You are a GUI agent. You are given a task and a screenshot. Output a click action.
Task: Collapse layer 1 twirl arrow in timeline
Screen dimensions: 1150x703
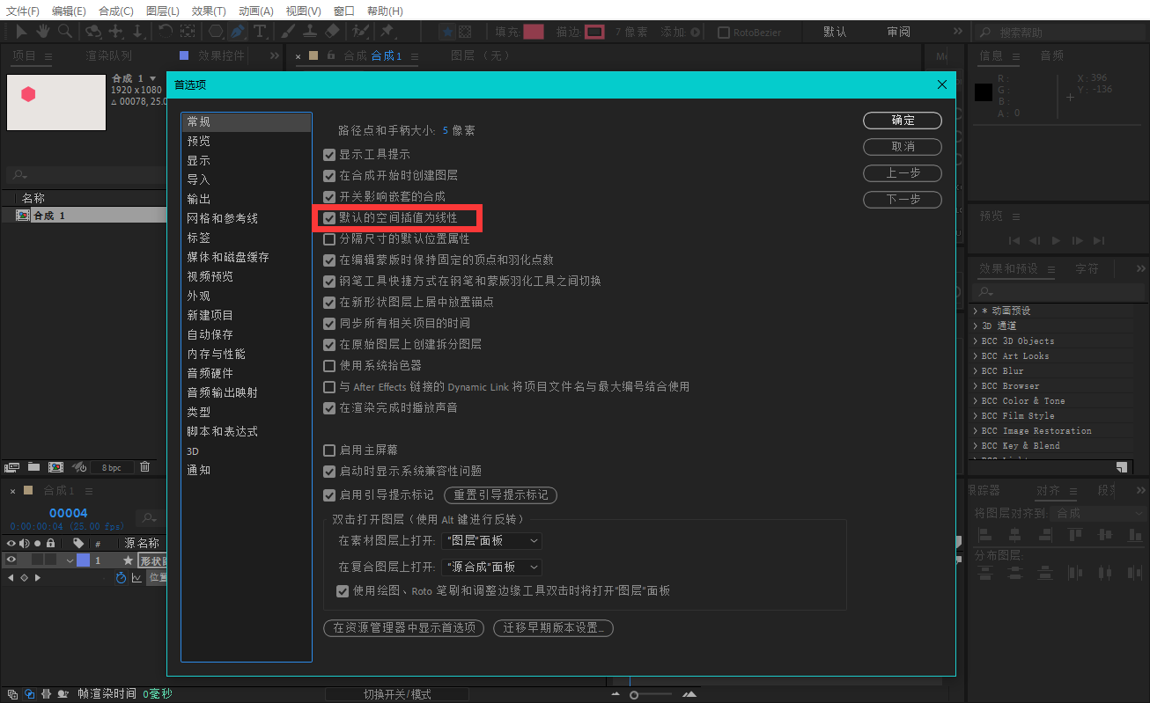[x=70, y=560]
